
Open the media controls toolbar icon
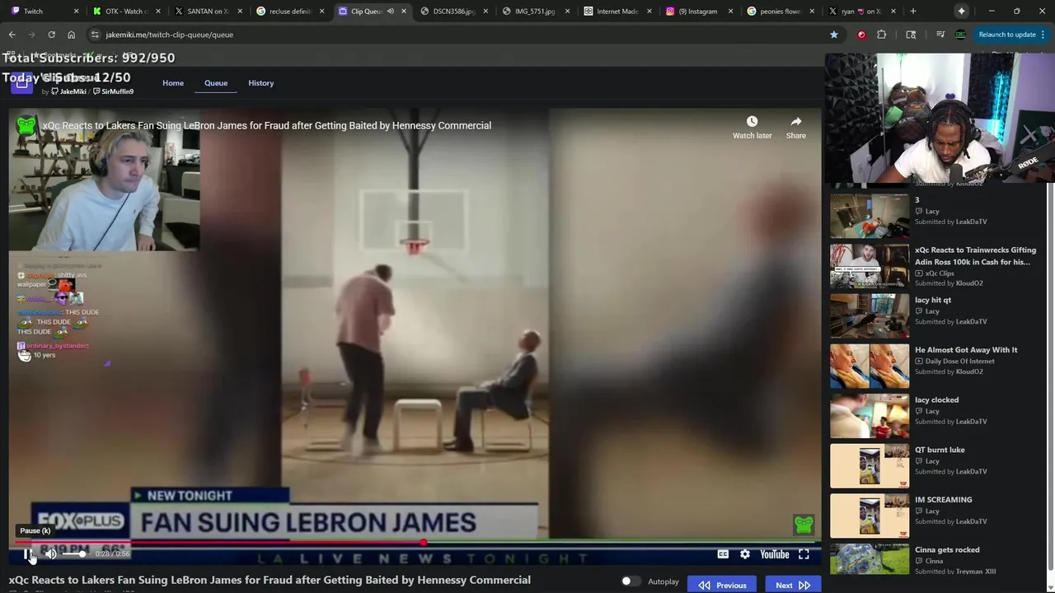[x=940, y=35]
